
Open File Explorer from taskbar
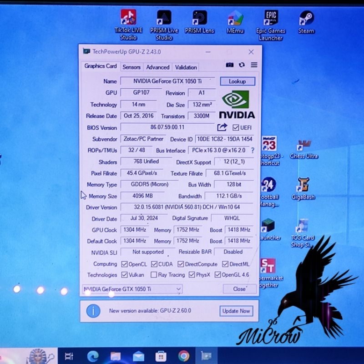click(116, 356)
